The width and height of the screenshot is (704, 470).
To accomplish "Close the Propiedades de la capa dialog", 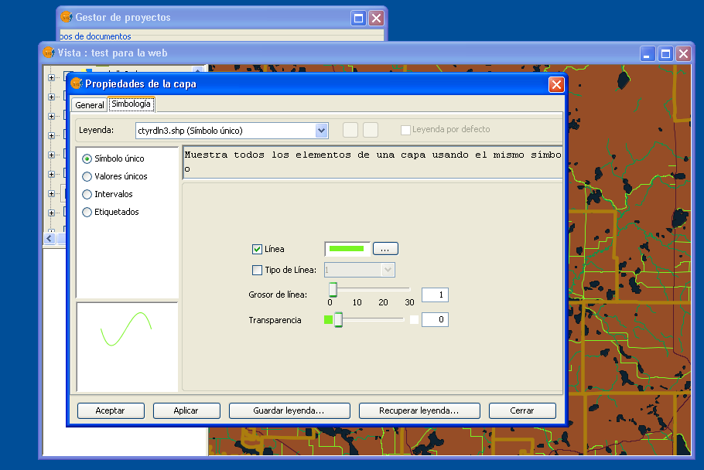I will pos(555,84).
